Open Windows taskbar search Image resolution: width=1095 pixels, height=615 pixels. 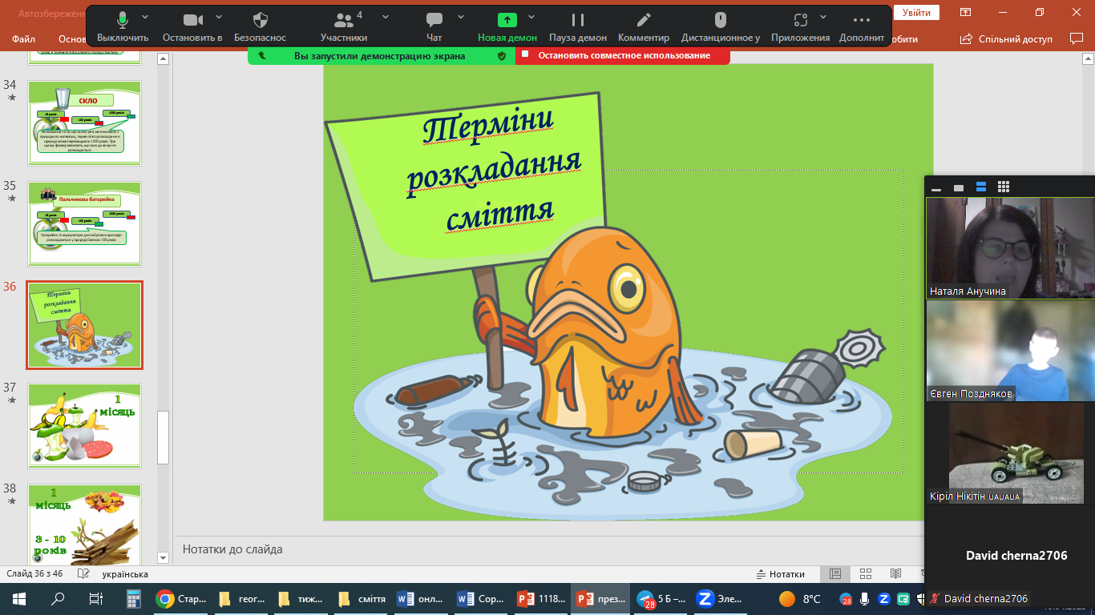(x=58, y=598)
